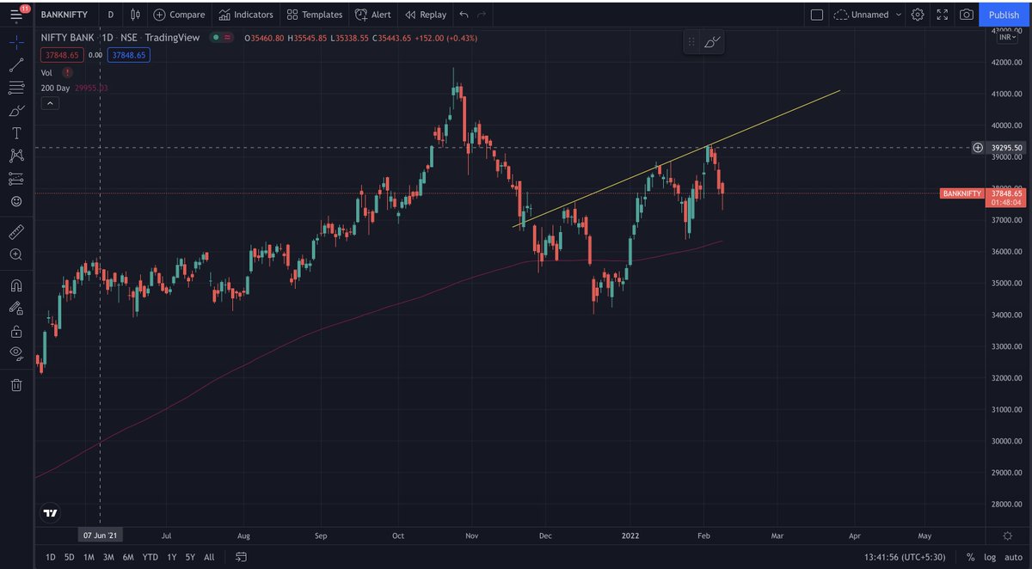
Task: Open the Templates menu
Action: tap(314, 15)
